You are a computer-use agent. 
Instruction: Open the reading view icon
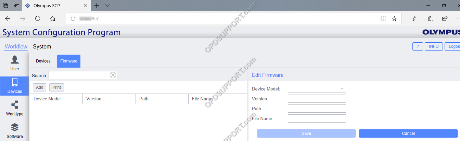383,19
